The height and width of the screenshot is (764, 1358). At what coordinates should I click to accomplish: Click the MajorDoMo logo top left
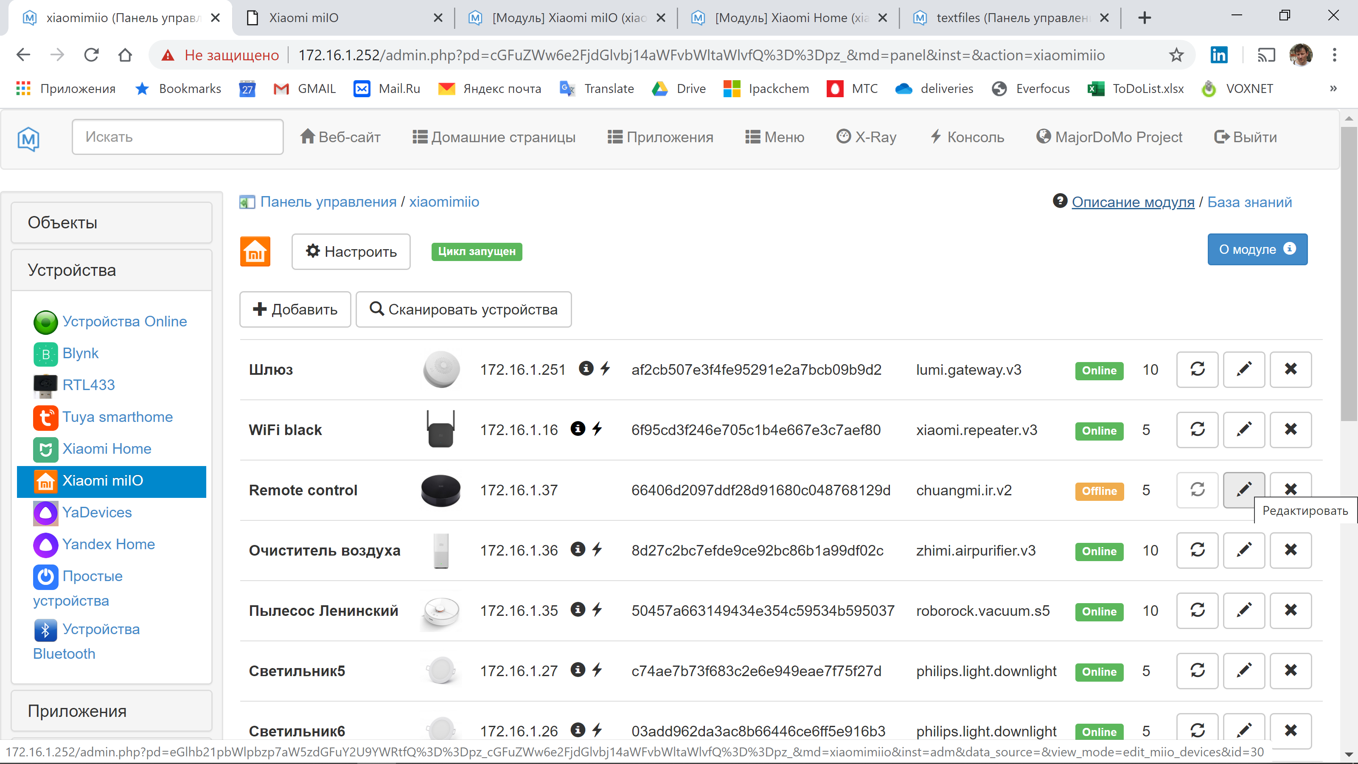(x=28, y=139)
